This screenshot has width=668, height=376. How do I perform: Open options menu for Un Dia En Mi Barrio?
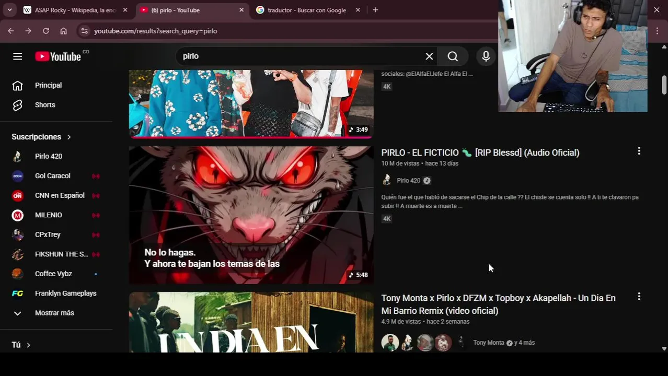point(639,297)
